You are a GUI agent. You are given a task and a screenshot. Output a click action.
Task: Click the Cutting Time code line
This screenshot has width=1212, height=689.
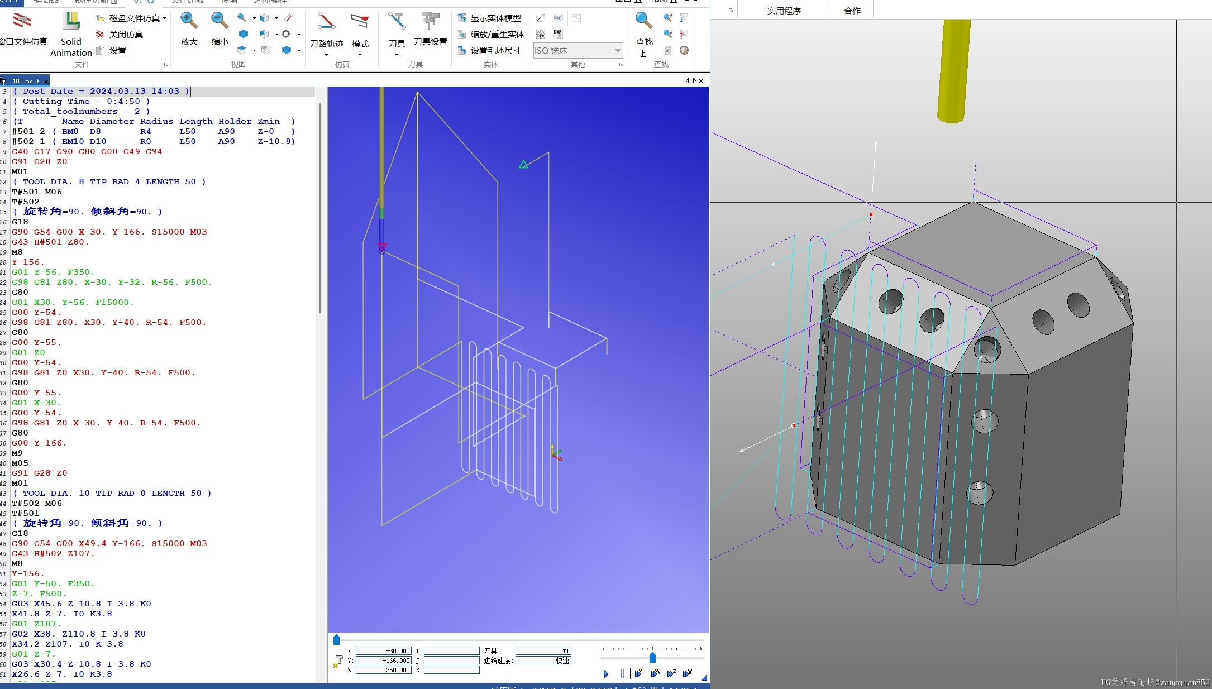(81, 101)
